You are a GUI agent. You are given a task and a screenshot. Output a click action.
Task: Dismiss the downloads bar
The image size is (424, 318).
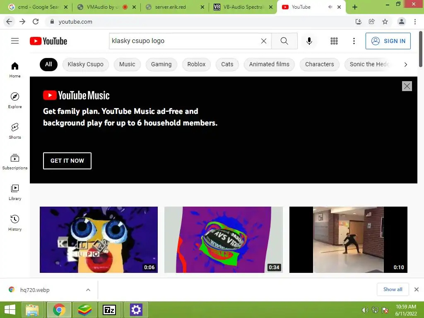coord(417,289)
